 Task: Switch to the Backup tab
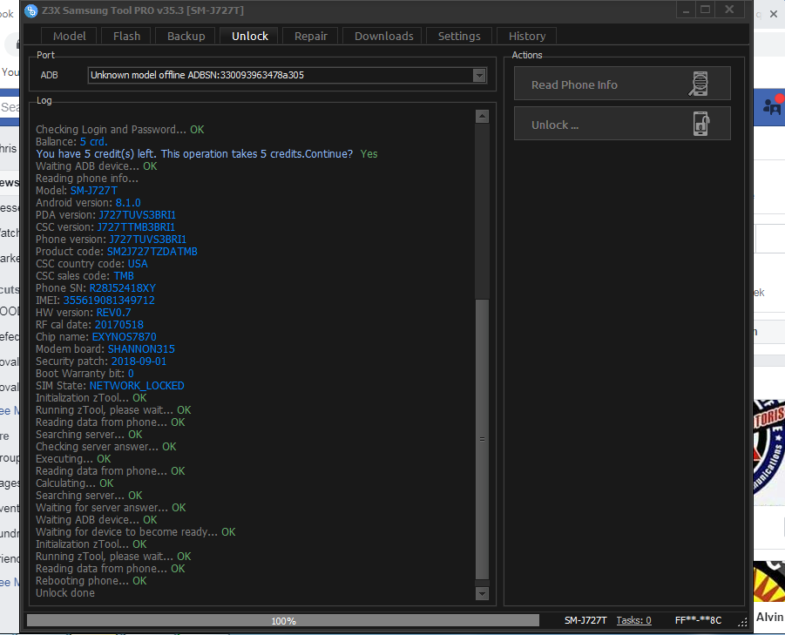tap(186, 36)
